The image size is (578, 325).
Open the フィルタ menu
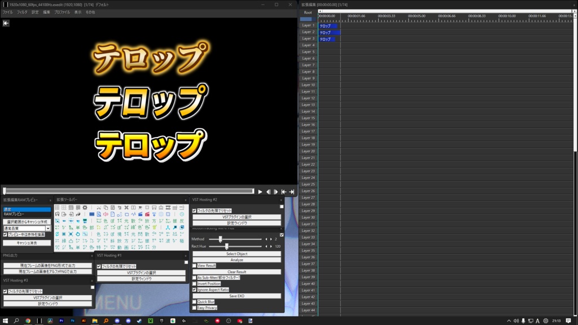point(22,12)
